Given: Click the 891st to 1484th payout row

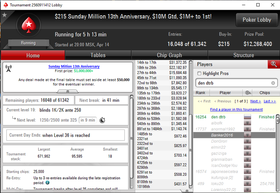Looking at the screenshot, I should click(162, 129).
